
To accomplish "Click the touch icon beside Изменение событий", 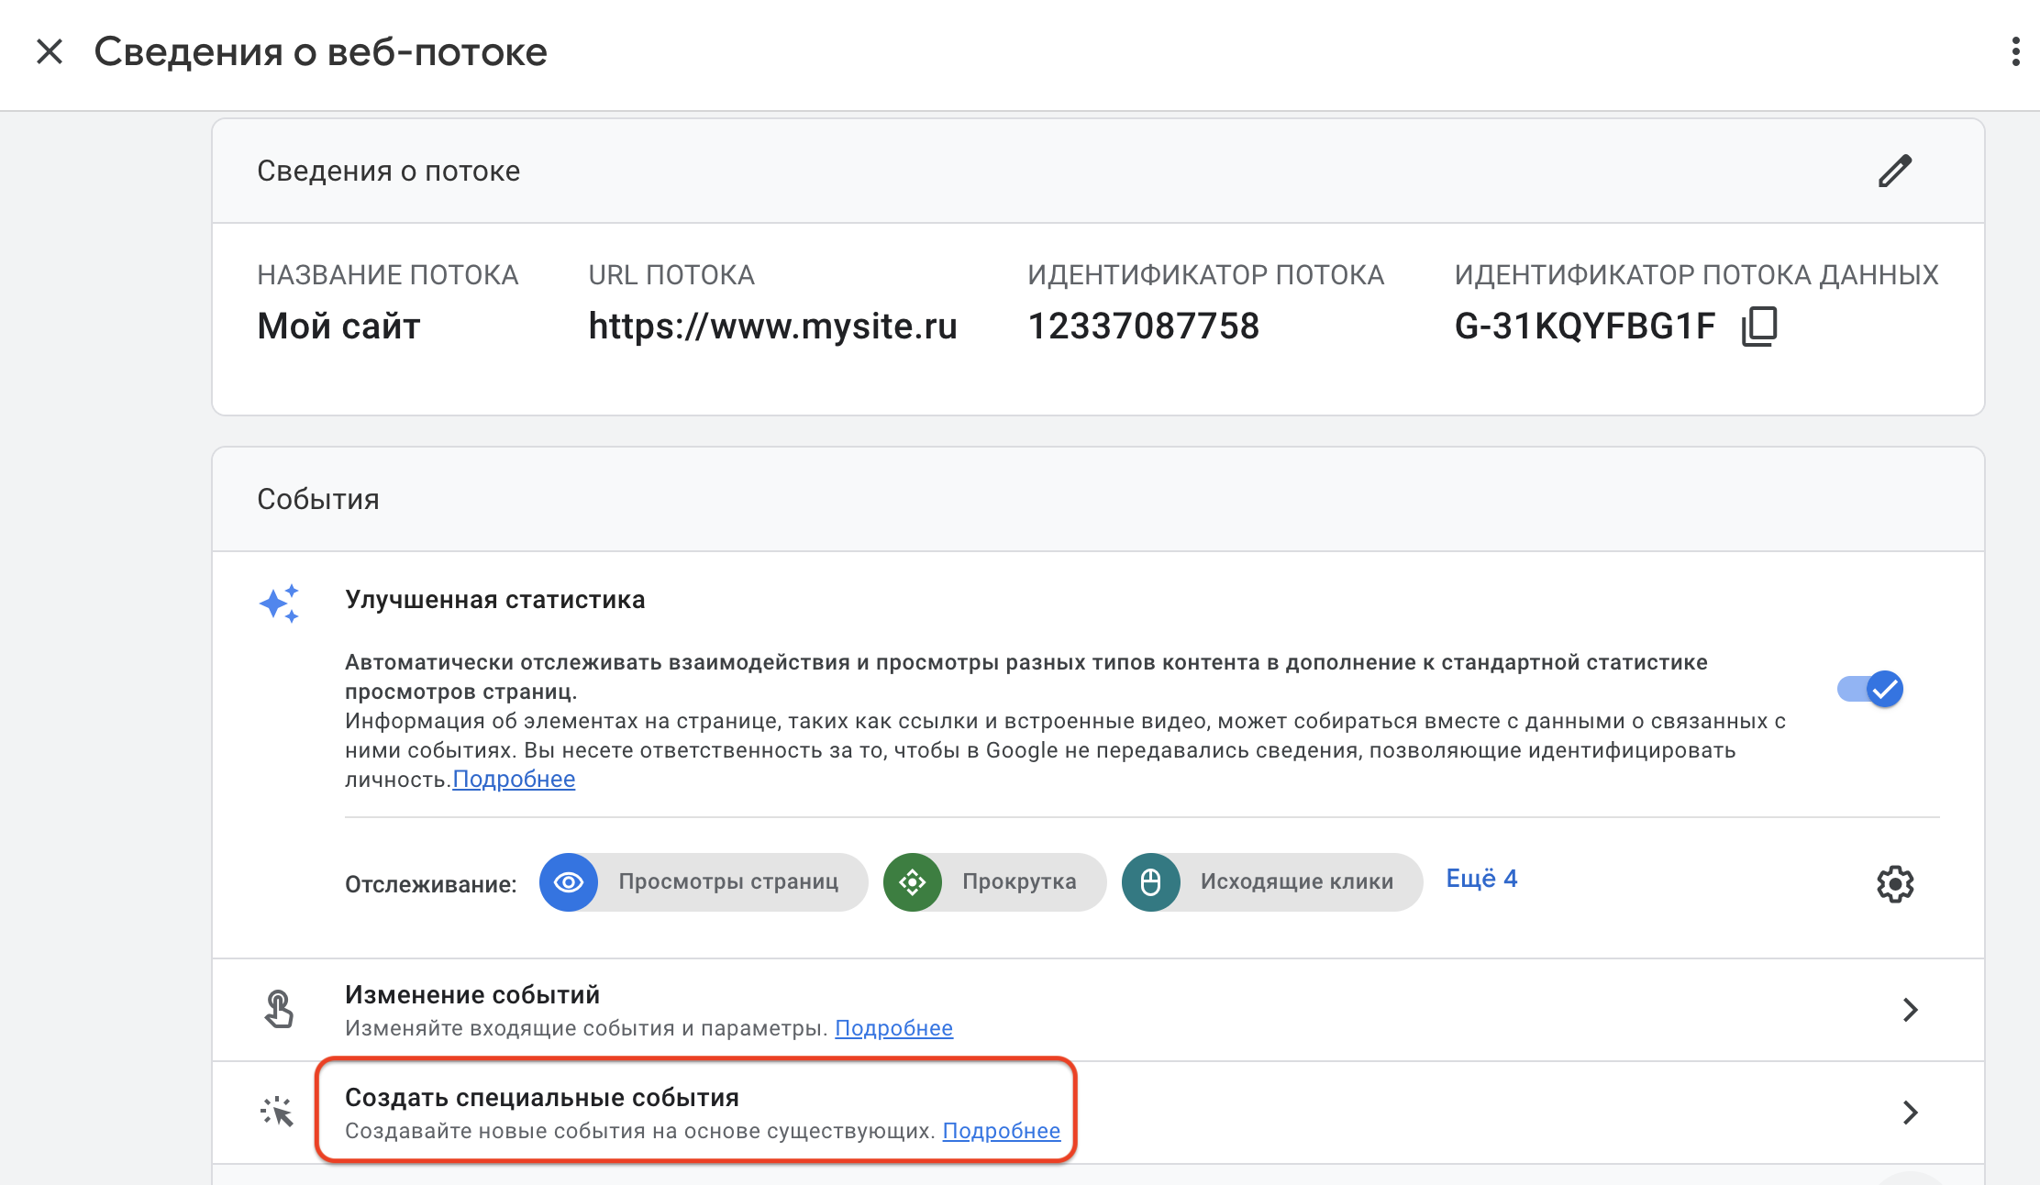I will pos(279,1009).
